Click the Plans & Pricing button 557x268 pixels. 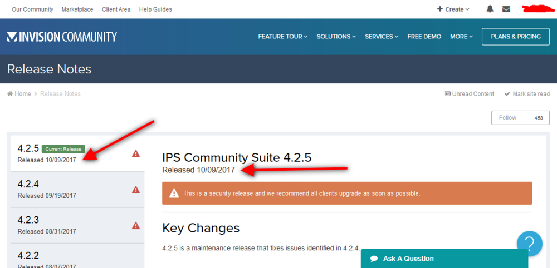tap(516, 37)
